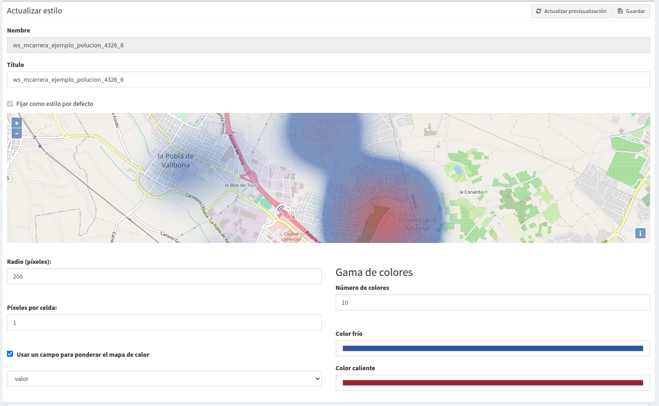This screenshot has width=659, height=406.
Task: Open the Color frío blue color picker
Action: pos(493,348)
